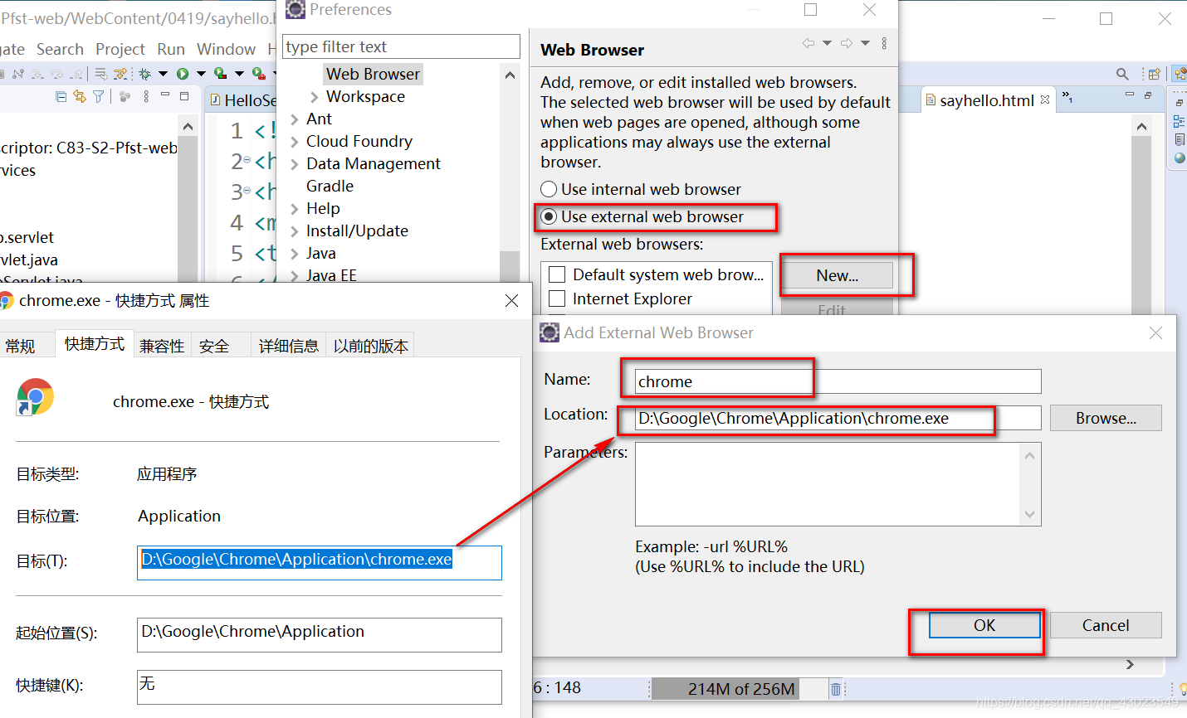This screenshot has height=718, width=1187.
Task: Expand the Help preferences node
Action: pos(294,209)
